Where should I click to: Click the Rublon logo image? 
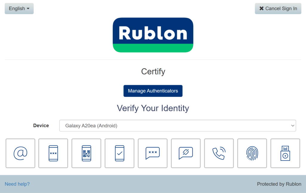point(153,35)
